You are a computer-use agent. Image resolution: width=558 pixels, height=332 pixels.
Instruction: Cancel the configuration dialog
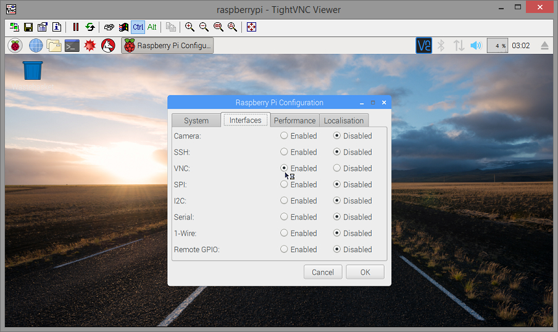[323, 272]
